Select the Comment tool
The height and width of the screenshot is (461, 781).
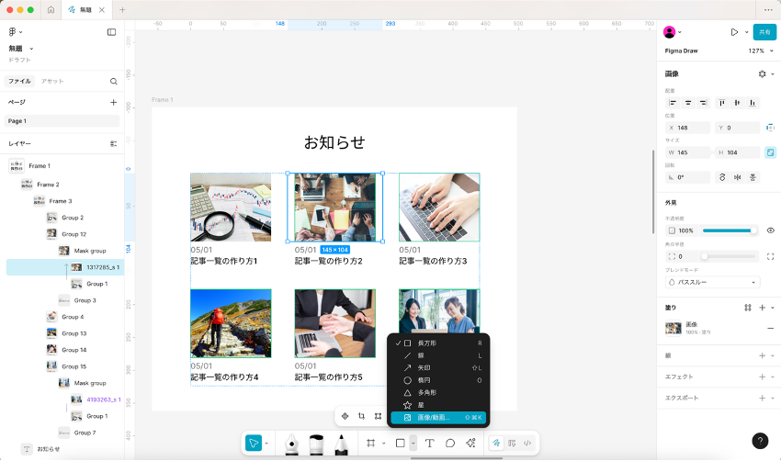coord(450,443)
